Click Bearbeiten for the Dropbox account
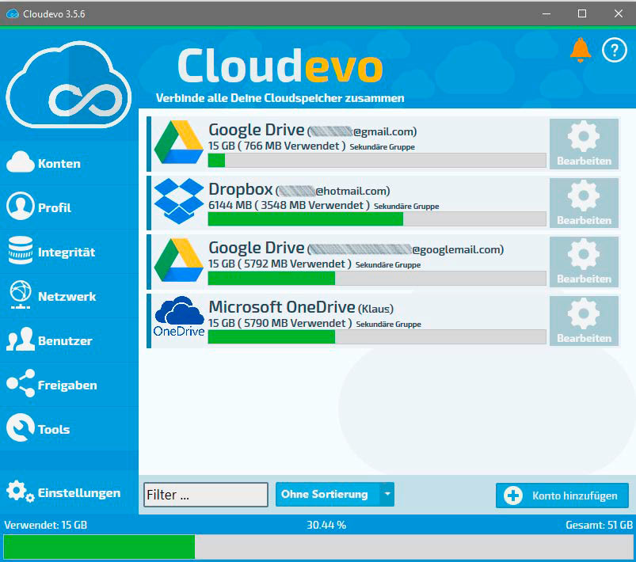Image resolution: width=636 pixels, height=562 pixels. (584, 203)
